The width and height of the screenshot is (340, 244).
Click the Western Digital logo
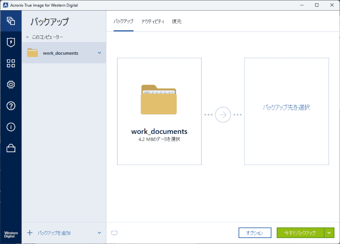pos(11,235)
